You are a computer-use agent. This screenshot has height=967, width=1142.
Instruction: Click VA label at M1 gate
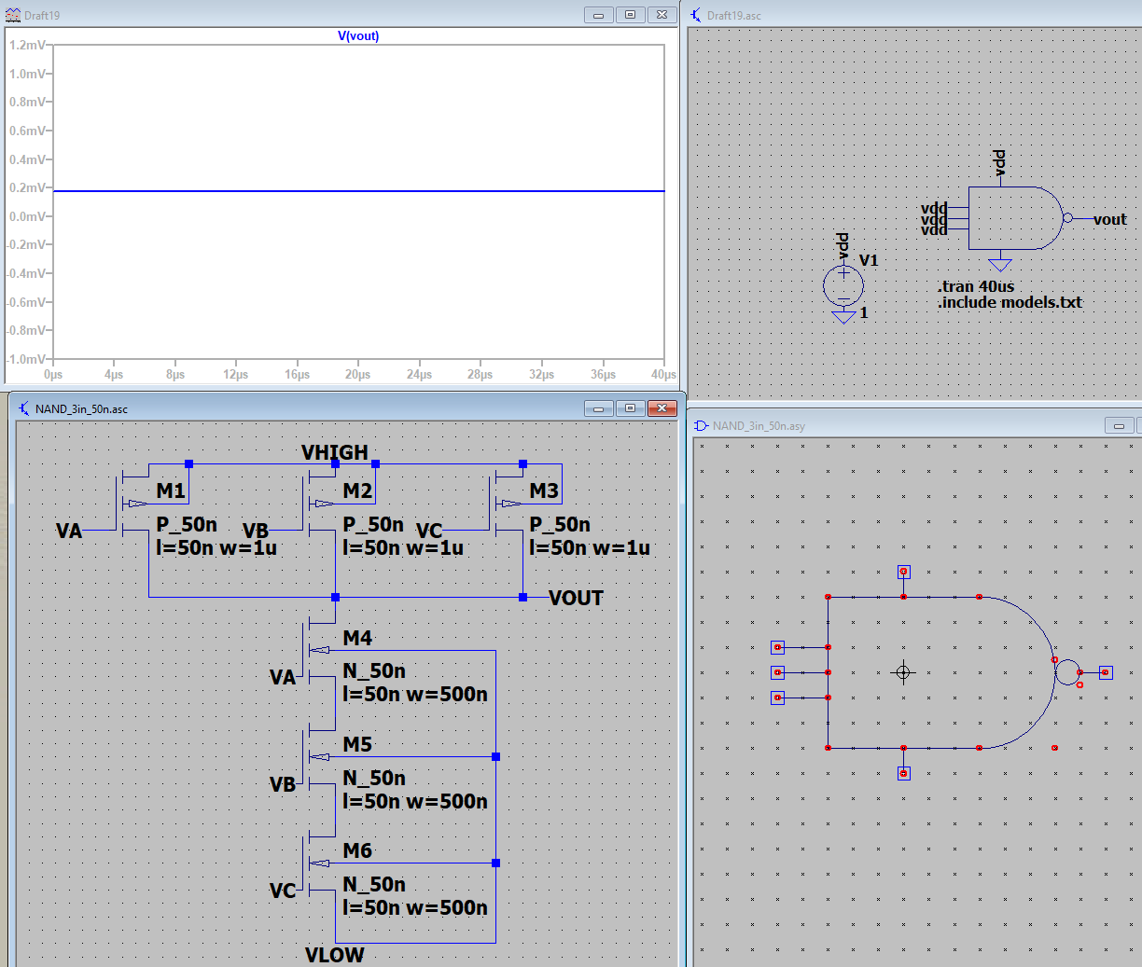pyautogui.click(x=69, y=532)
